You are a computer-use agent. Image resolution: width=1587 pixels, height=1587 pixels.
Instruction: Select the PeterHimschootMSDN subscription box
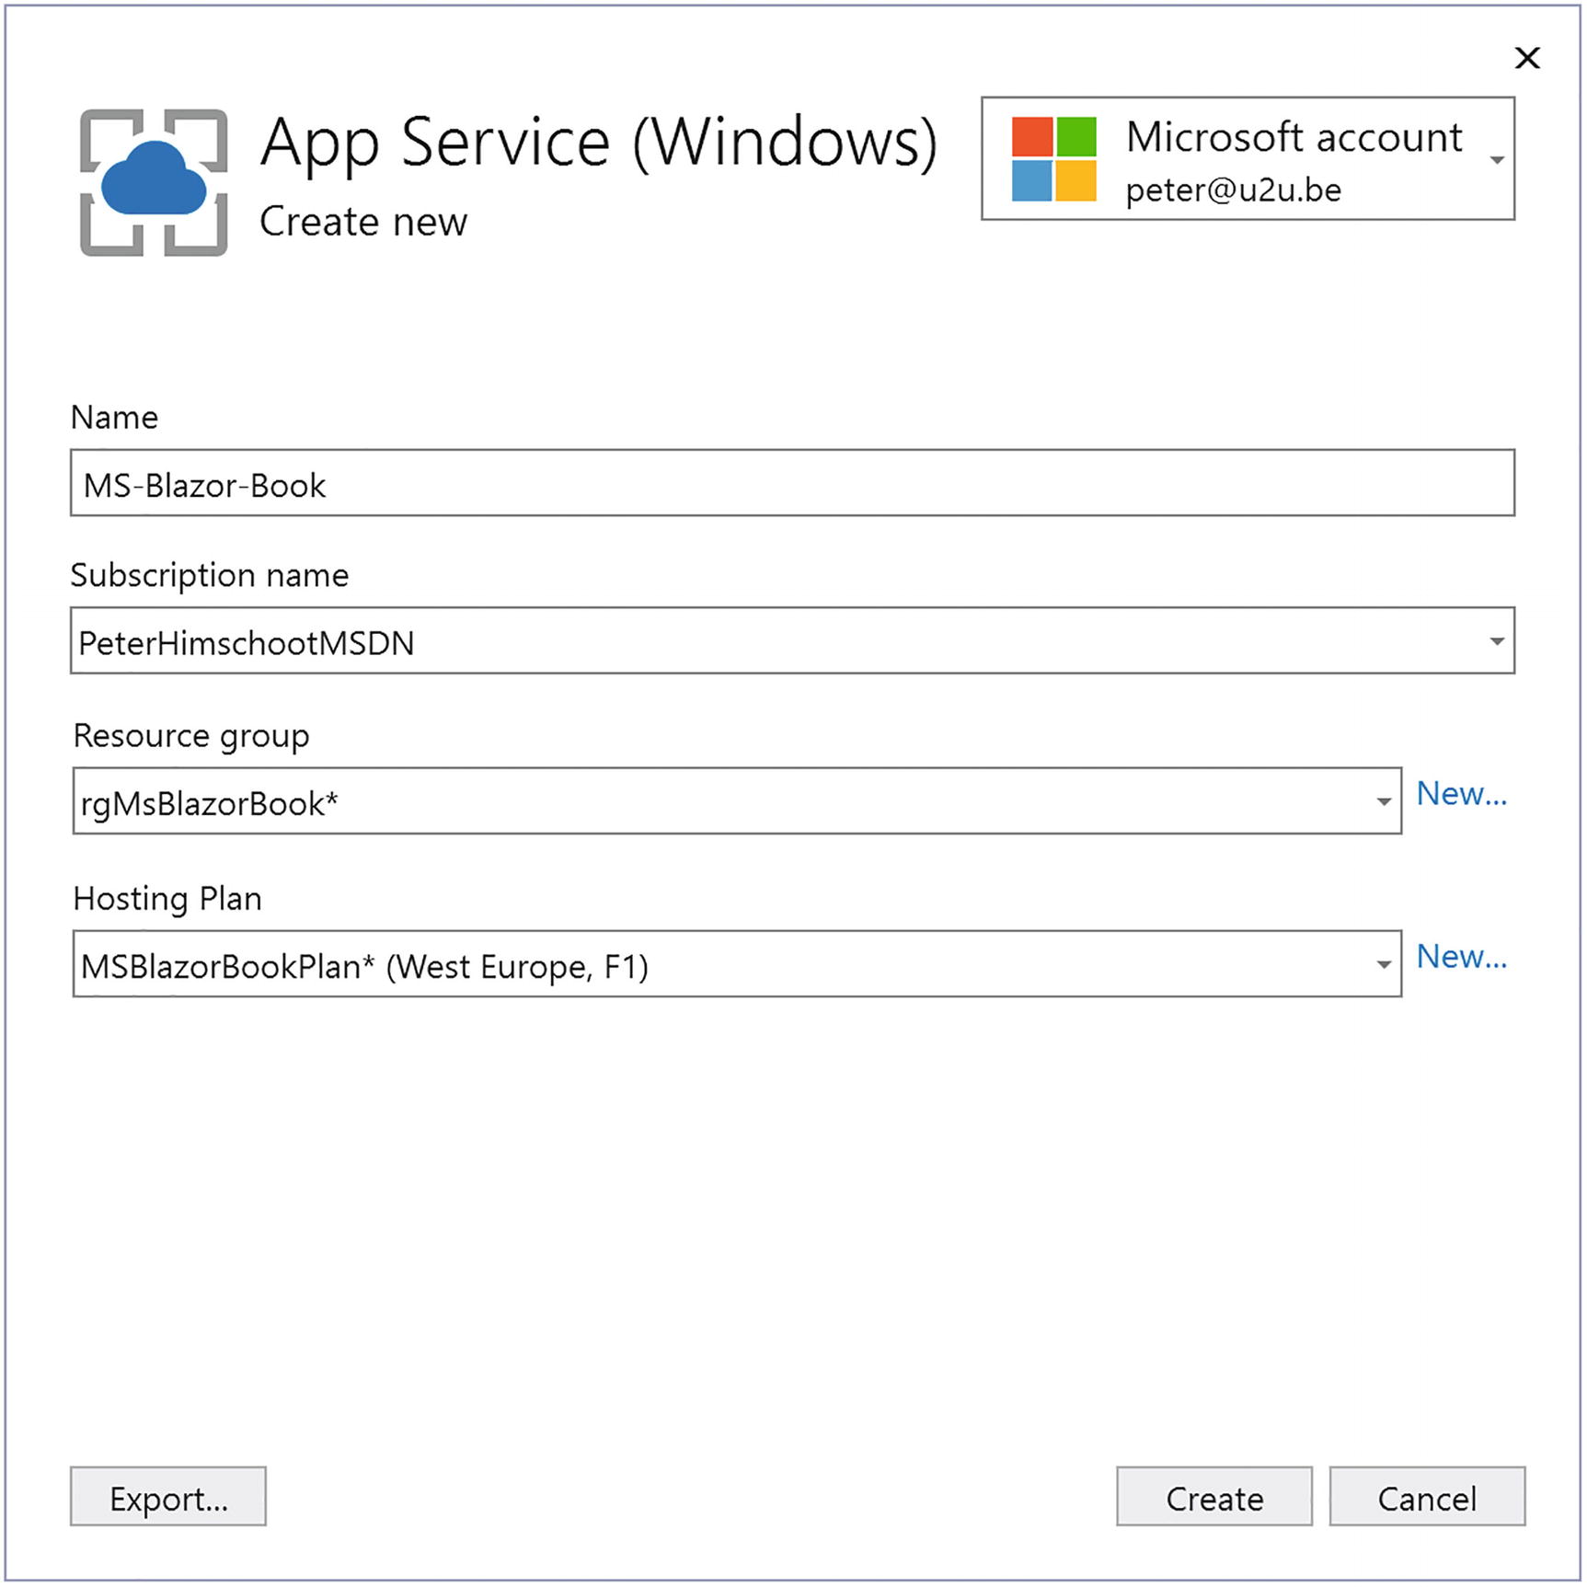point(773,641)
